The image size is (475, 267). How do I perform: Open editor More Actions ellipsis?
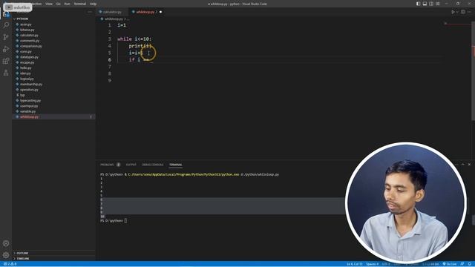tap(470, 12)
